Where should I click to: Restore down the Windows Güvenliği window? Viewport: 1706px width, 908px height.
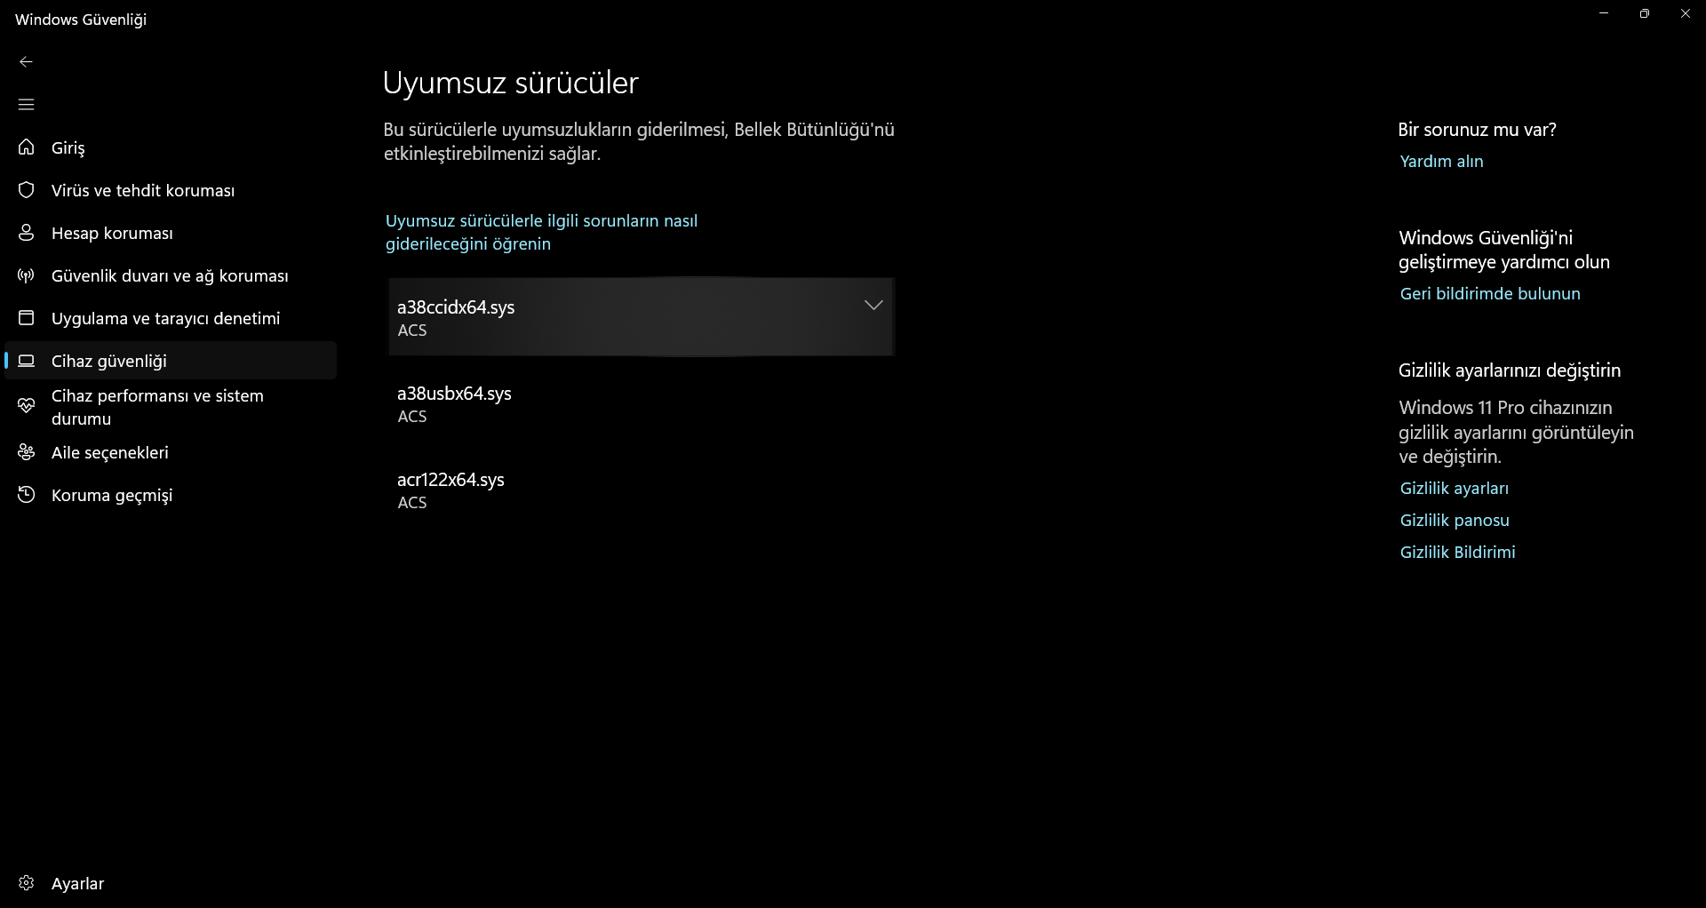click(1645, 13)
